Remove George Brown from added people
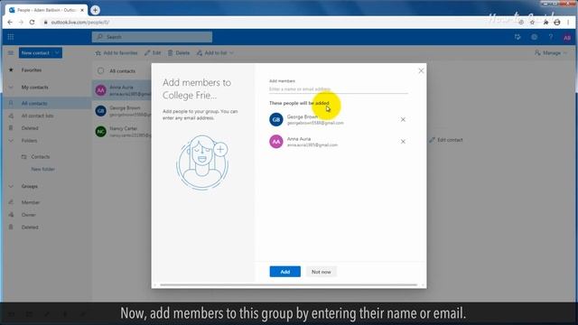Viewport: 578px width, 325px height. pyautogui.click(x=403, y=119)
